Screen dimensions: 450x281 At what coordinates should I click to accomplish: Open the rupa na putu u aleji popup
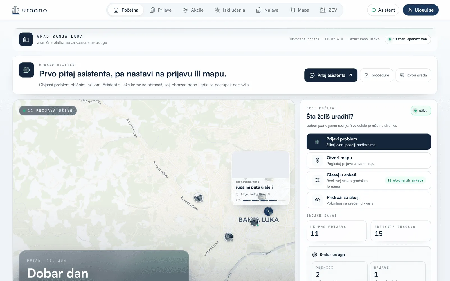(260, 178)
